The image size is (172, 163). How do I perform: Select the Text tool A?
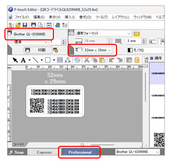(x=23, y=60)
